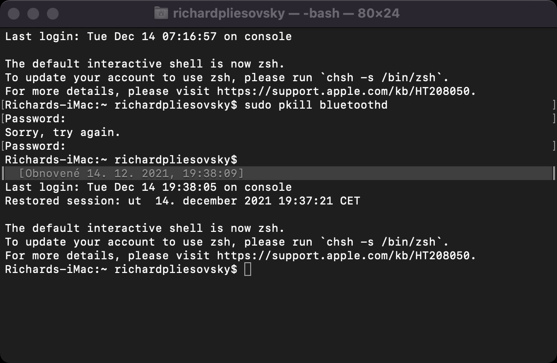The image size is (557, 363).
Task: Click the Obnovené restored session marker bar
Action: pos(278,174)
